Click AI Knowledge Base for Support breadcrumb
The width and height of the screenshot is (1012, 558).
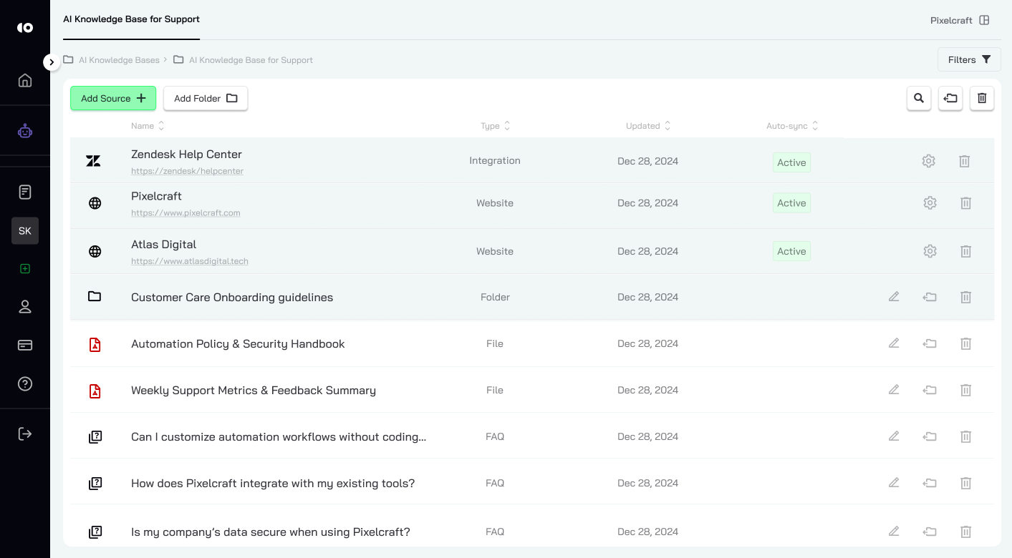click(251, 60)
